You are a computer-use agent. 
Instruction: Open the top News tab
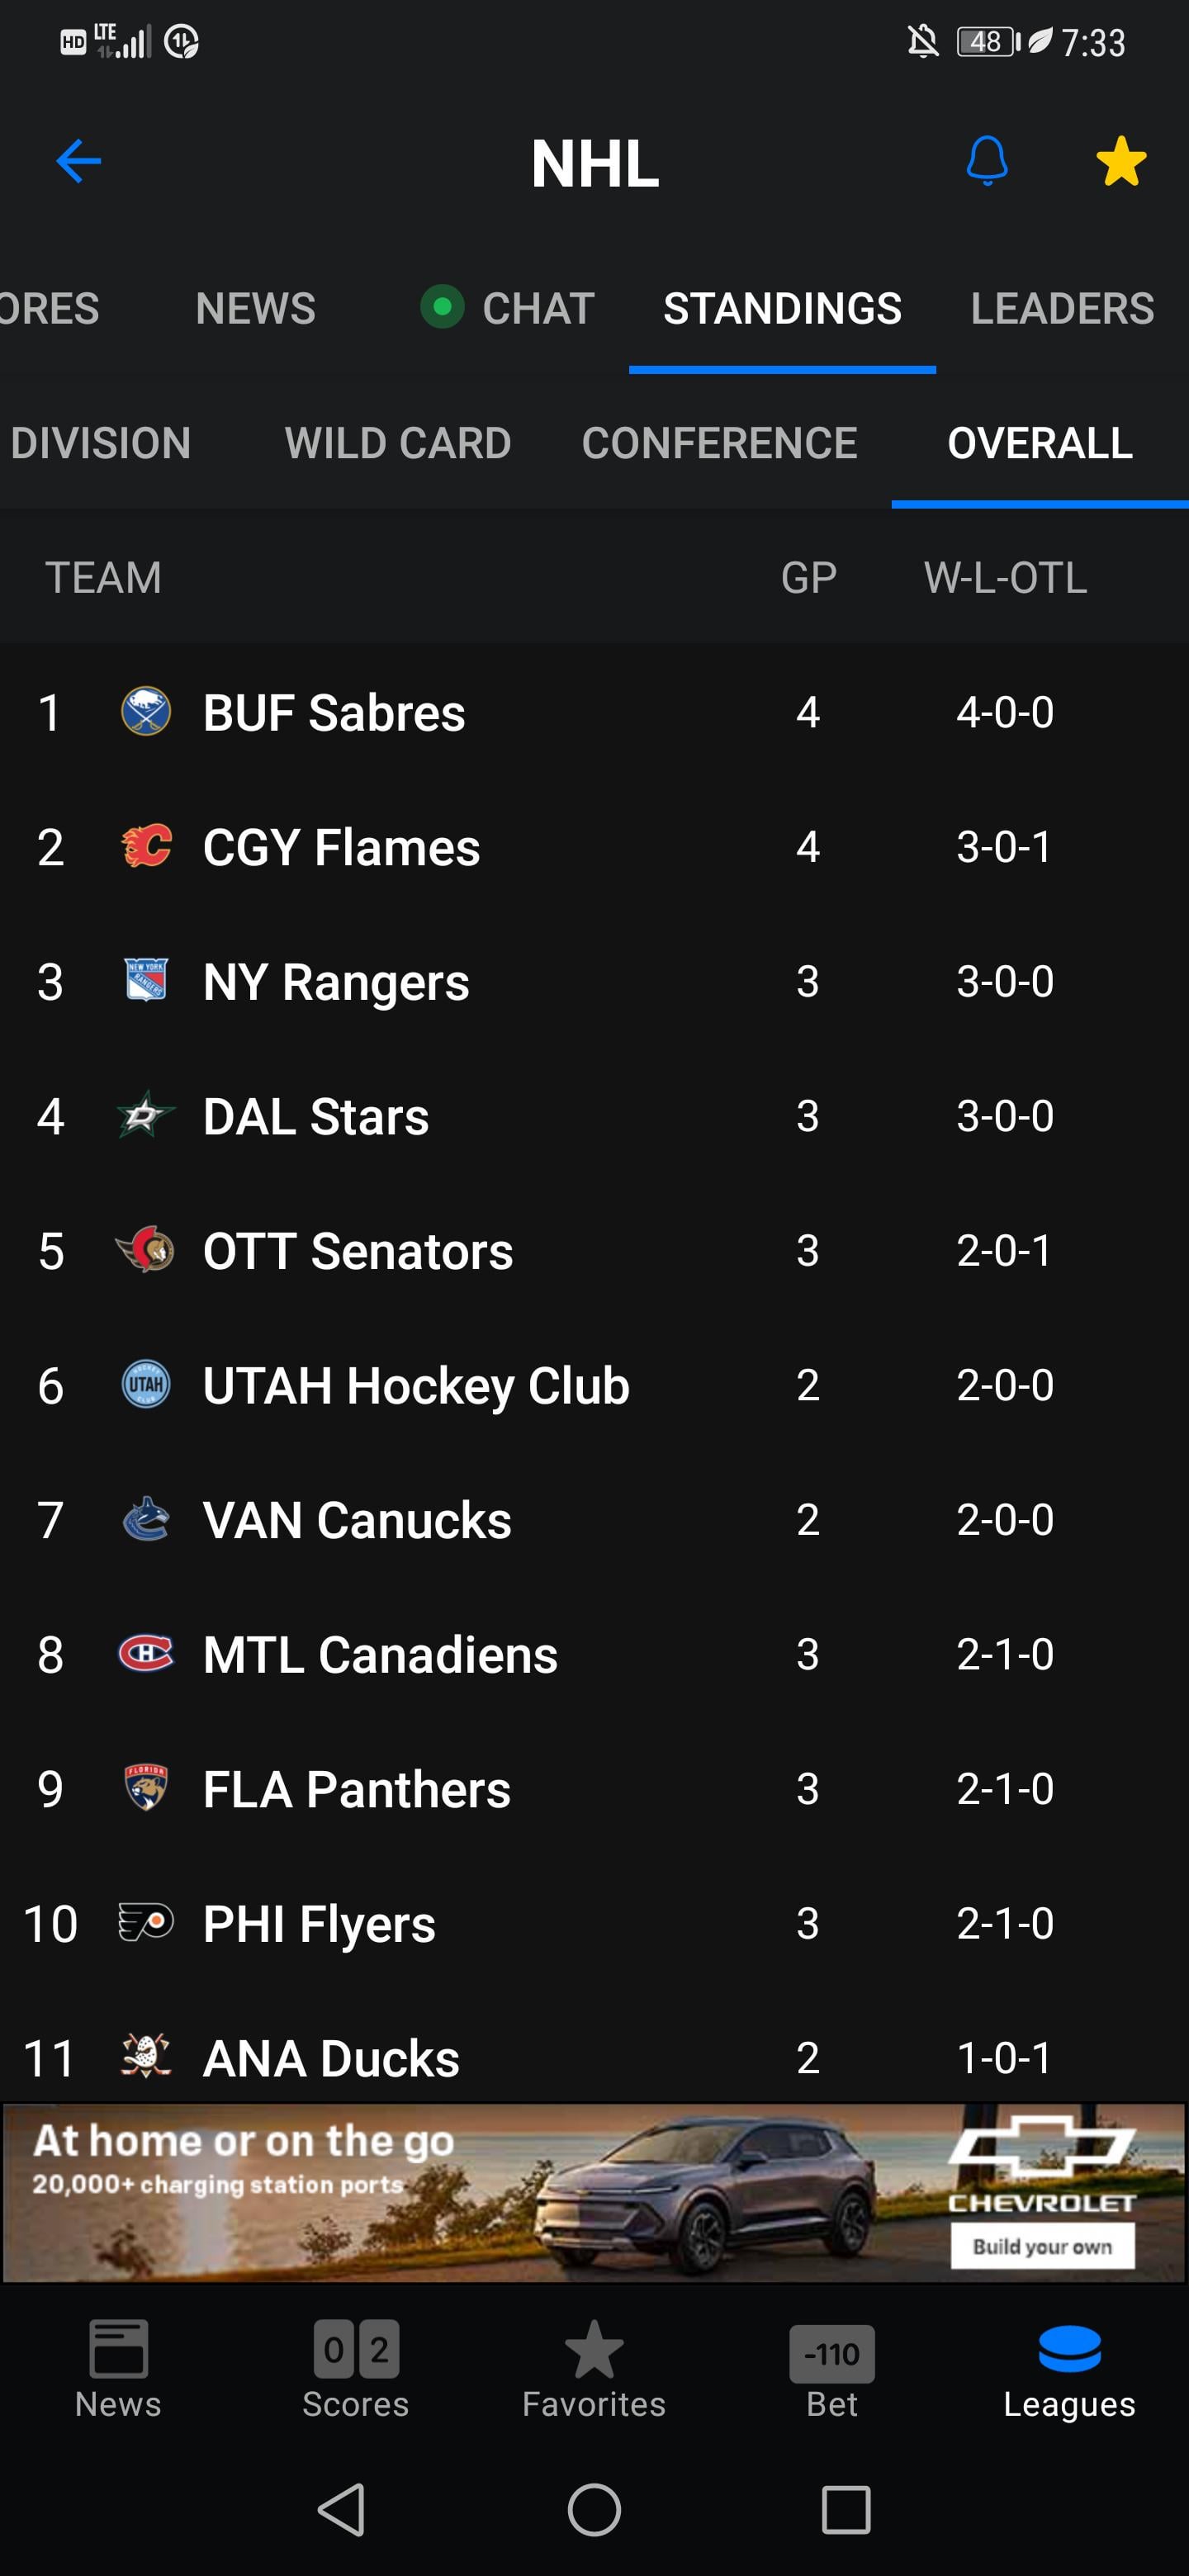click(255, 308)
